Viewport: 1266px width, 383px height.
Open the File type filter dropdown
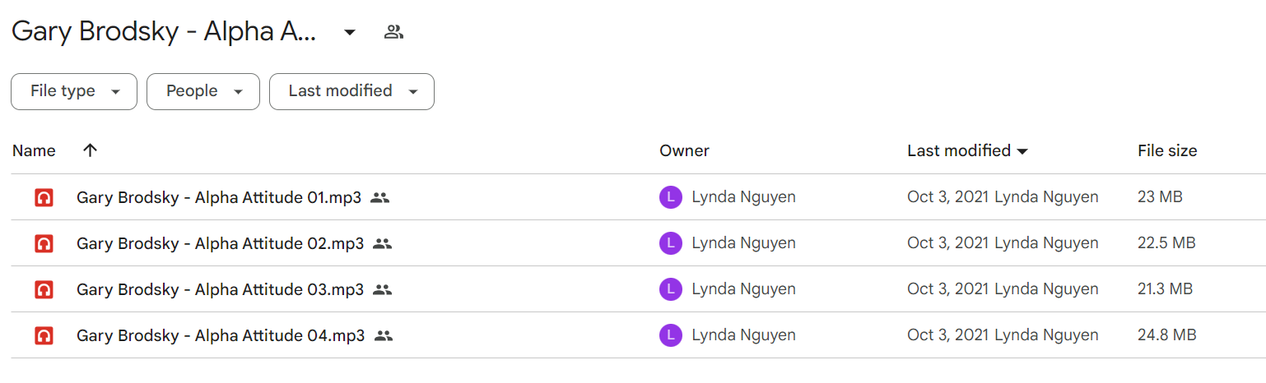click(74, 91)
